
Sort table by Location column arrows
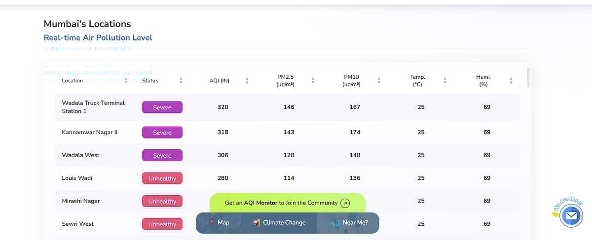click(x=126, y=80)
